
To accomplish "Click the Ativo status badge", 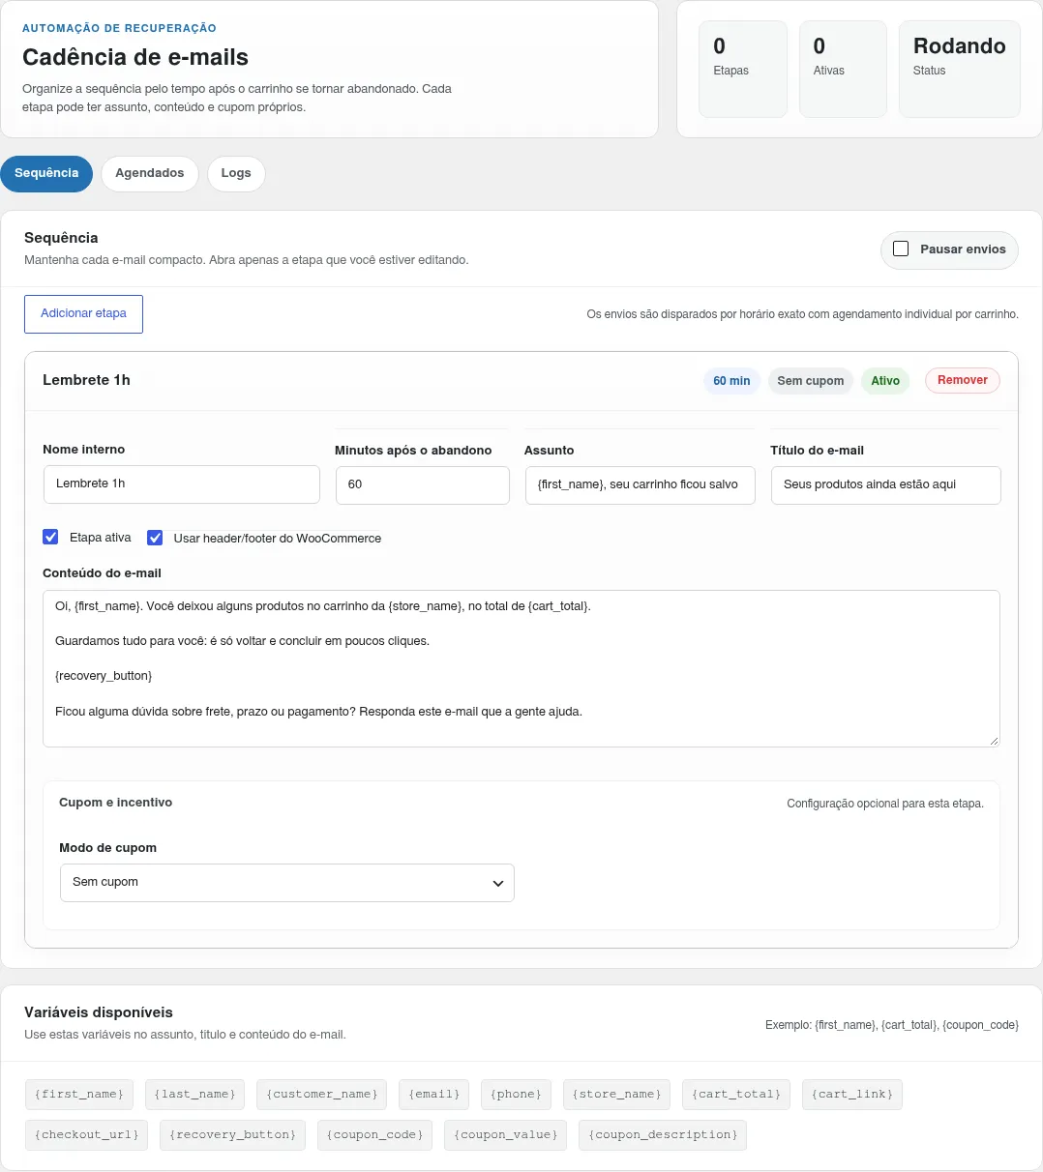I will tap(885, 381).
